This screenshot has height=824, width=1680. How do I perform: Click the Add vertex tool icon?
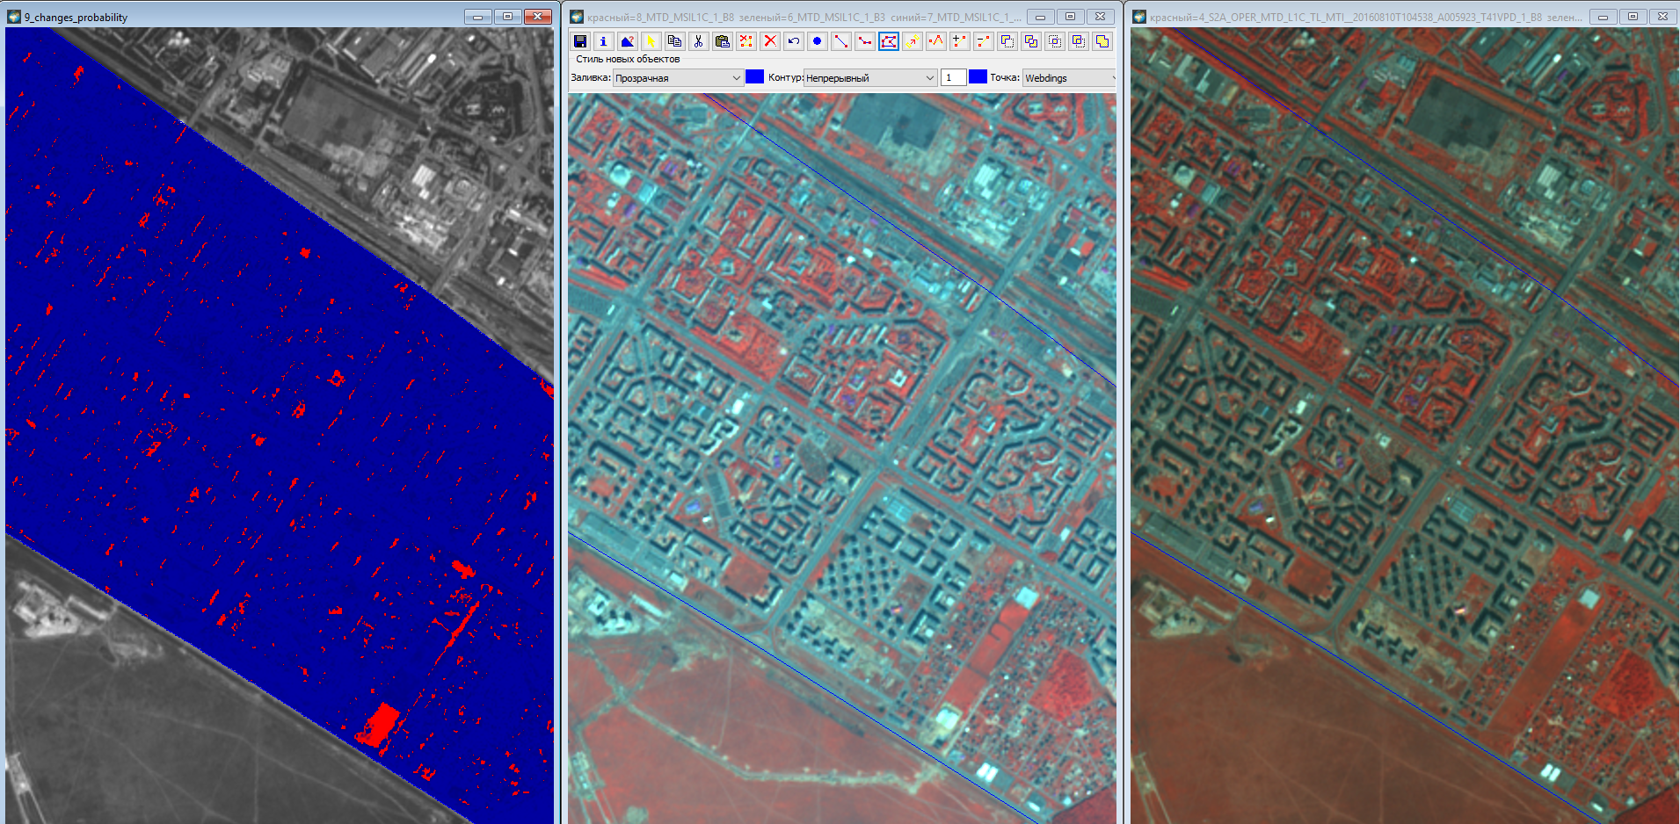(x=960, y=41)
